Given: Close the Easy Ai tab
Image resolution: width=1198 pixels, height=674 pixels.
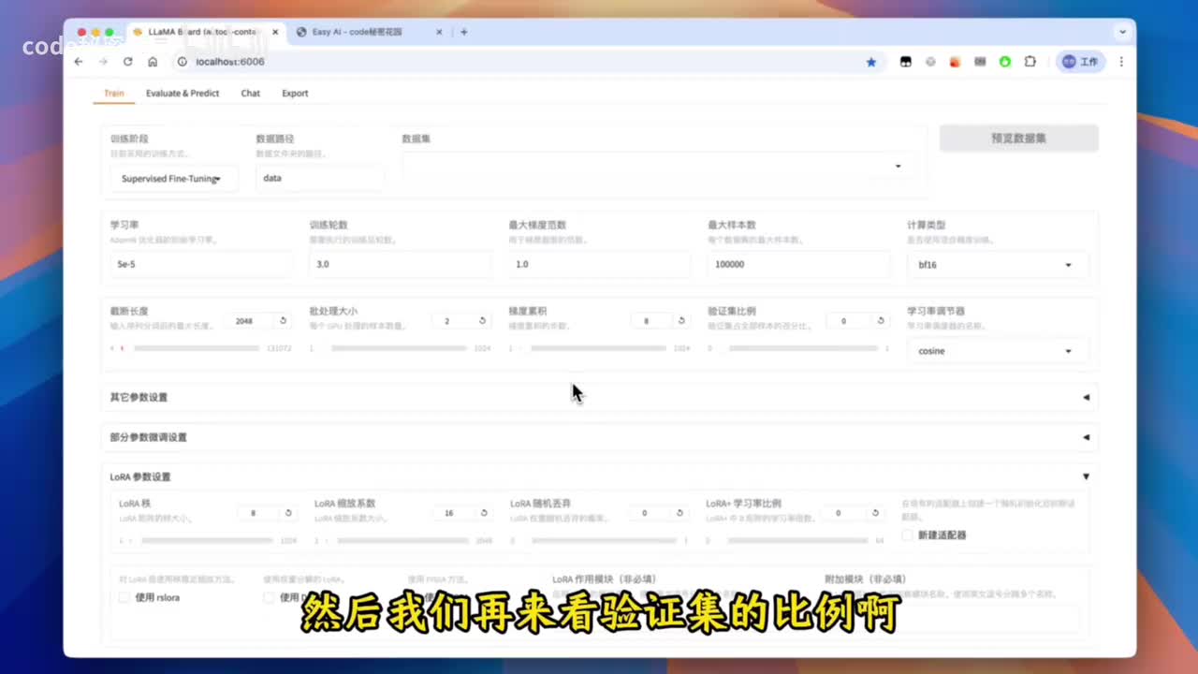Looking at the screenshot, I should [439, 32].
